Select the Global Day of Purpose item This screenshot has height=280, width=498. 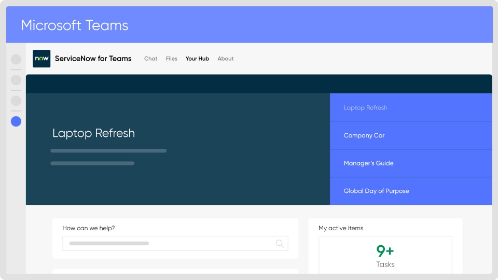click(376, 191)
